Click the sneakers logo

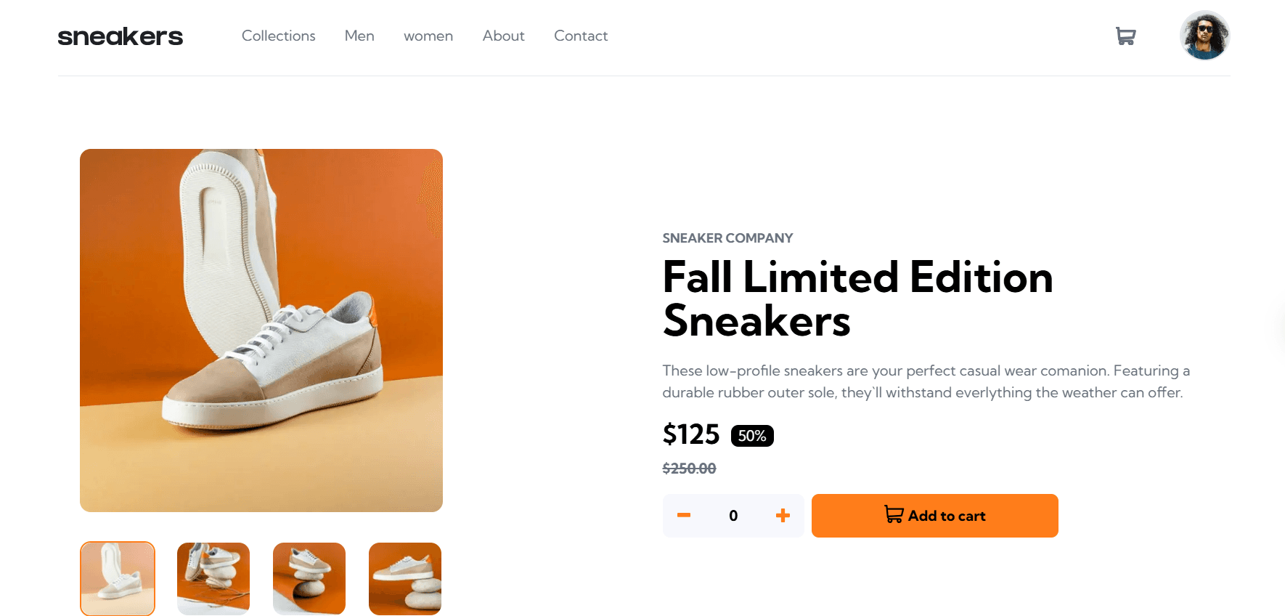121,36
